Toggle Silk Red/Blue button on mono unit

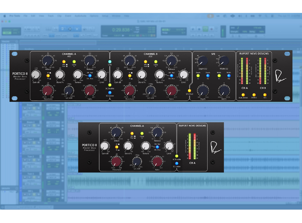tap(157, 147)
